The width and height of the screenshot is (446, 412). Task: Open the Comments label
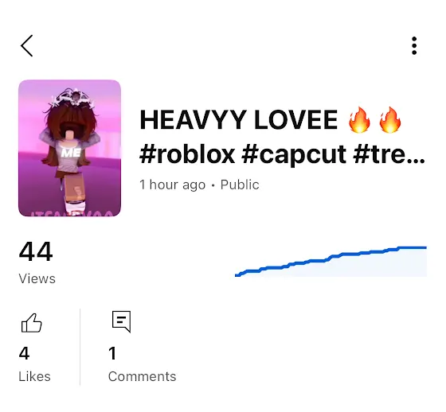point(143,377)
